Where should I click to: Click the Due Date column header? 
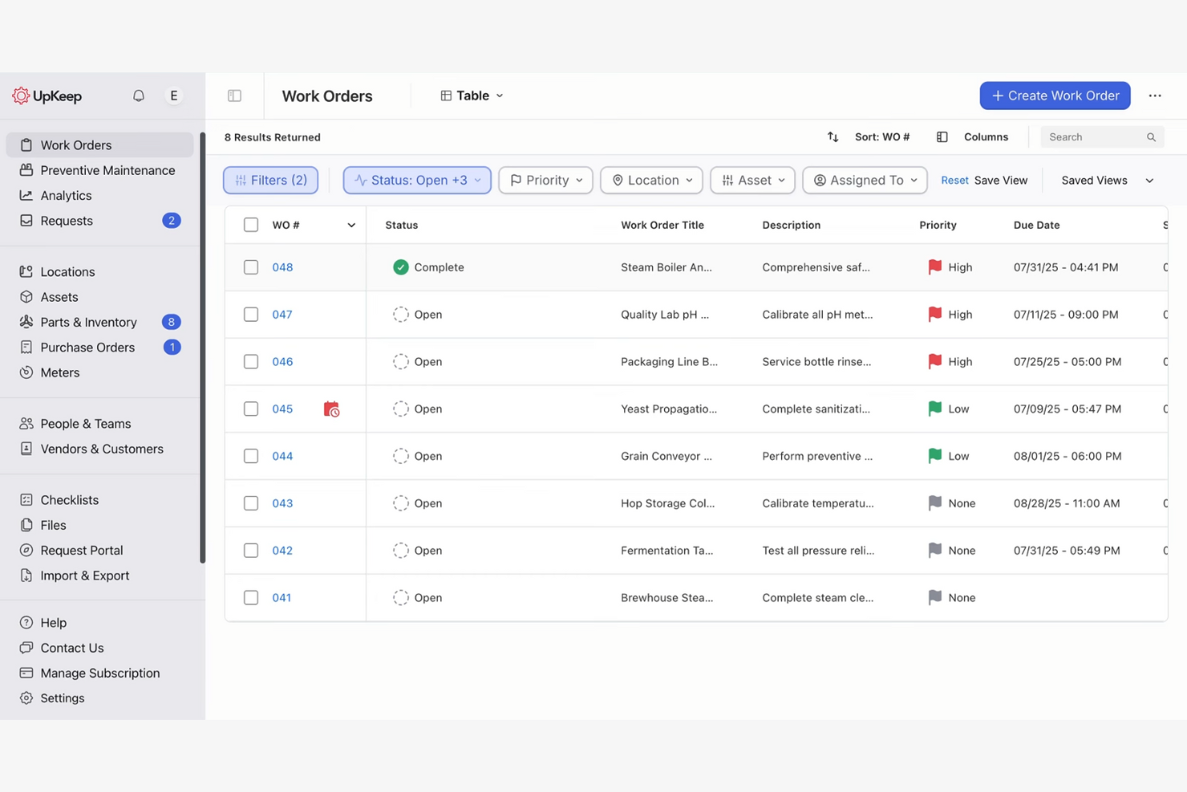click(x=1036, y=225)
